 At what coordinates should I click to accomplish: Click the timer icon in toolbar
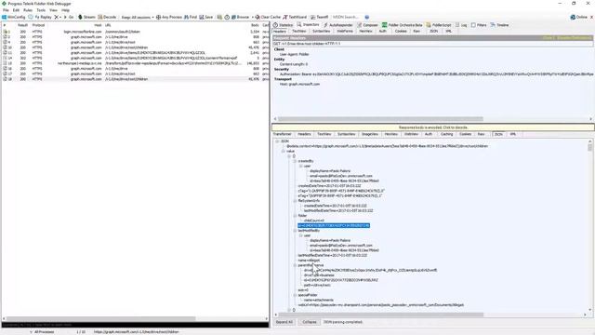click(x=227, y=17)
